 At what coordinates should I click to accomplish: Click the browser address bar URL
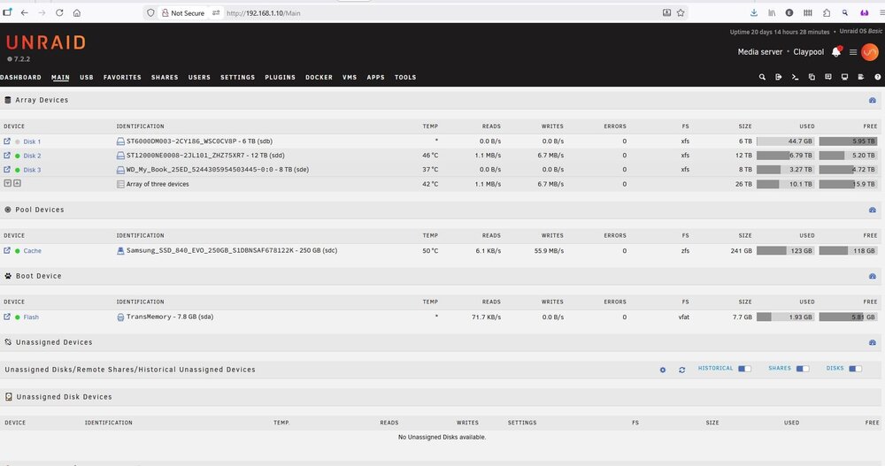point(263,13)
